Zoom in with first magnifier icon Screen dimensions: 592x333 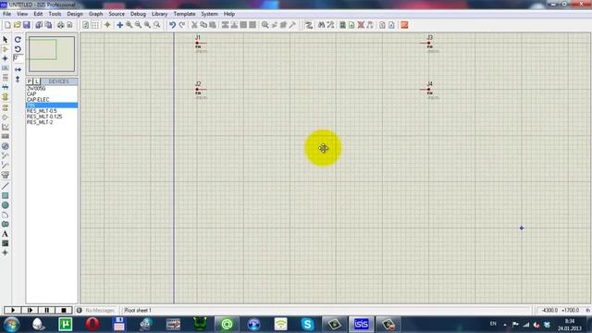tap(129, 25)
